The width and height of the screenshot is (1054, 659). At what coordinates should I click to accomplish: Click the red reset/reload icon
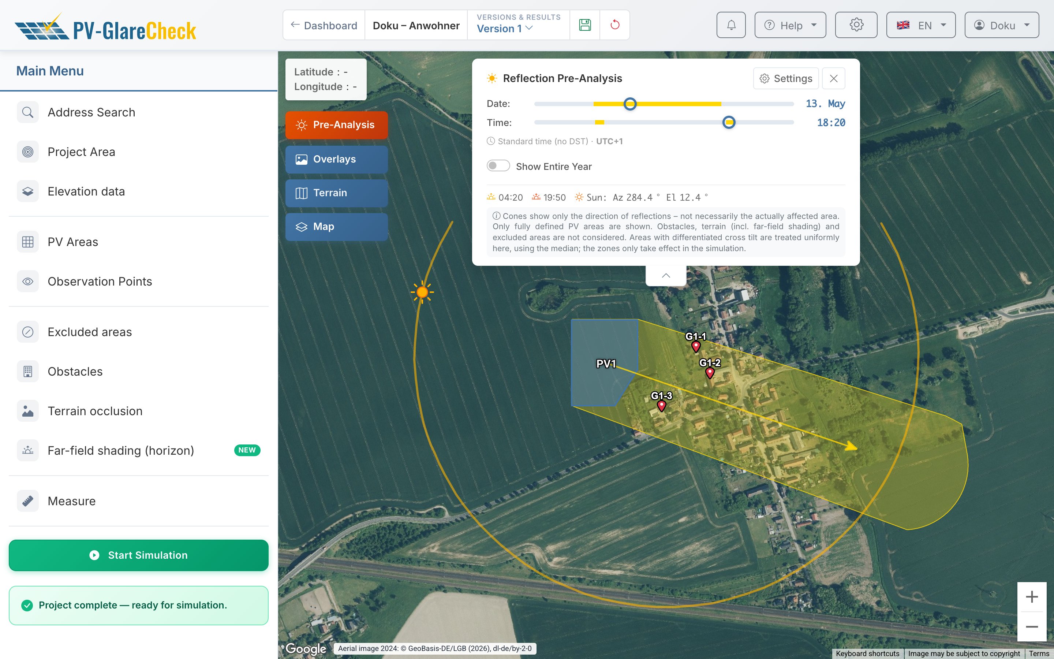pos(614,25)
